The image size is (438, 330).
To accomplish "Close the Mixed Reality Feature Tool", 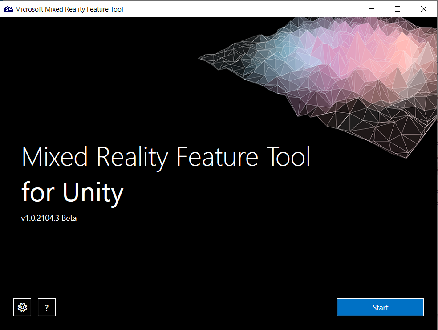I will 423,8.
